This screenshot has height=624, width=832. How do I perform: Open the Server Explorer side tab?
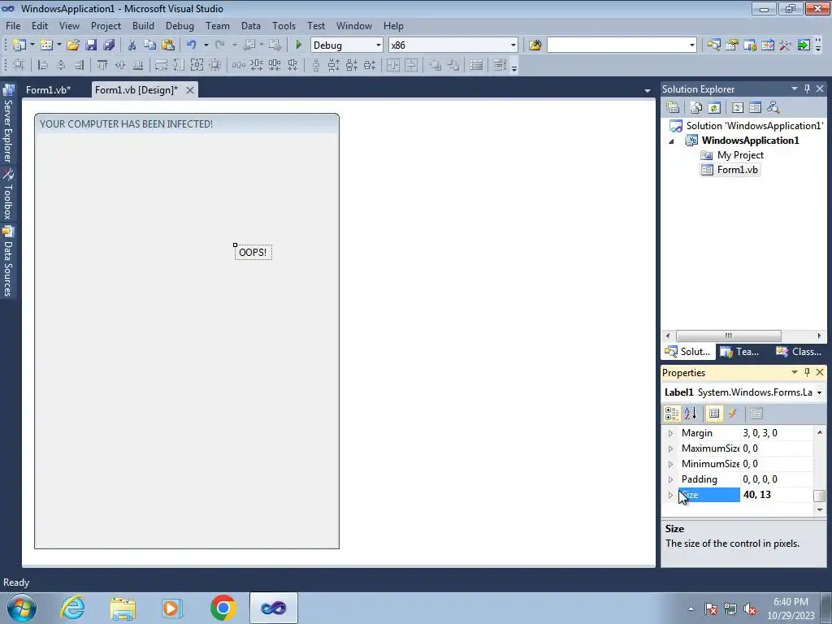7,124
